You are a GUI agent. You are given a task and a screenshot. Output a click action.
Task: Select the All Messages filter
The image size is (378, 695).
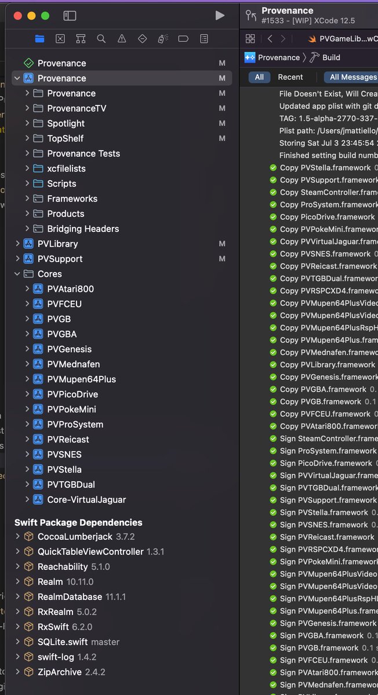pos(351,77)
